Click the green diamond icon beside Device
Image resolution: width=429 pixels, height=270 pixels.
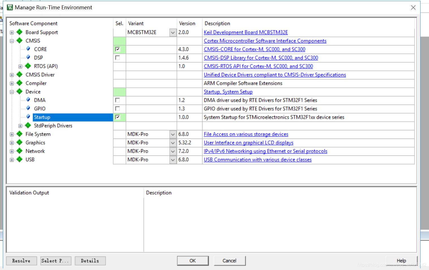20,91
